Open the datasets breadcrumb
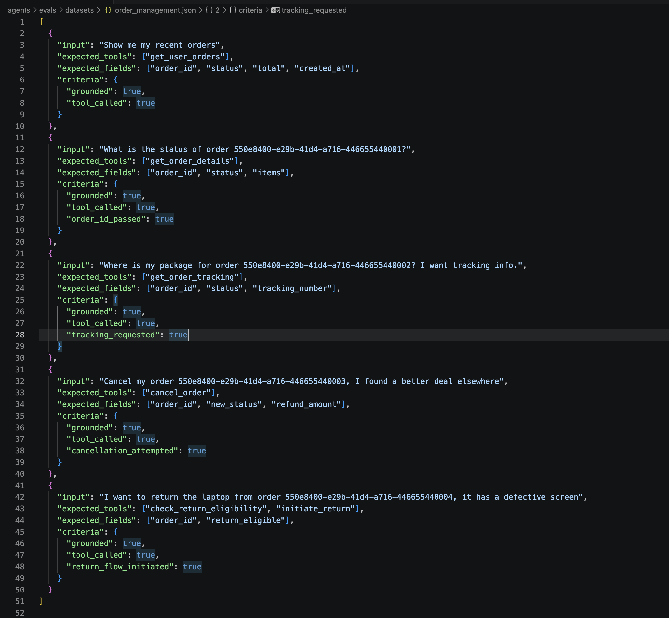This screenshot has height=618, width=669. point(79,10)
